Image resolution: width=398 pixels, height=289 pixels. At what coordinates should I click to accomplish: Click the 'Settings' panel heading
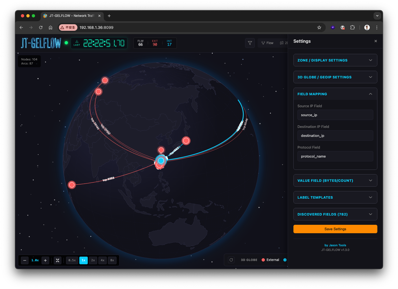(x=302, y=41)
